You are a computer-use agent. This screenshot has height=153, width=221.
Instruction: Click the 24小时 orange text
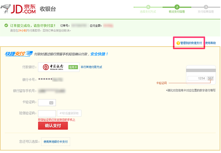pyautogui.click(x=22, y=31)
